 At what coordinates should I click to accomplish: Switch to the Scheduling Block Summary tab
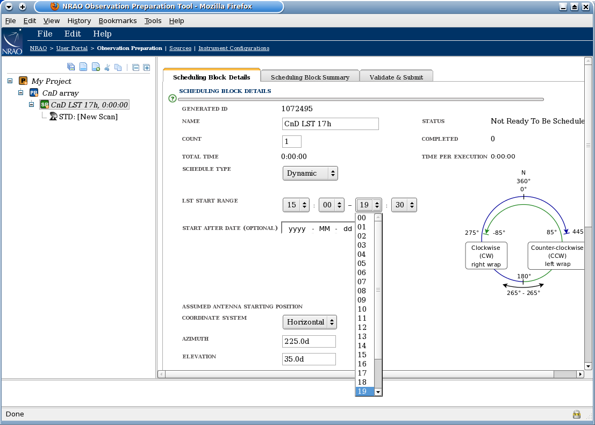pyautogui.click(x=310, y=76)
